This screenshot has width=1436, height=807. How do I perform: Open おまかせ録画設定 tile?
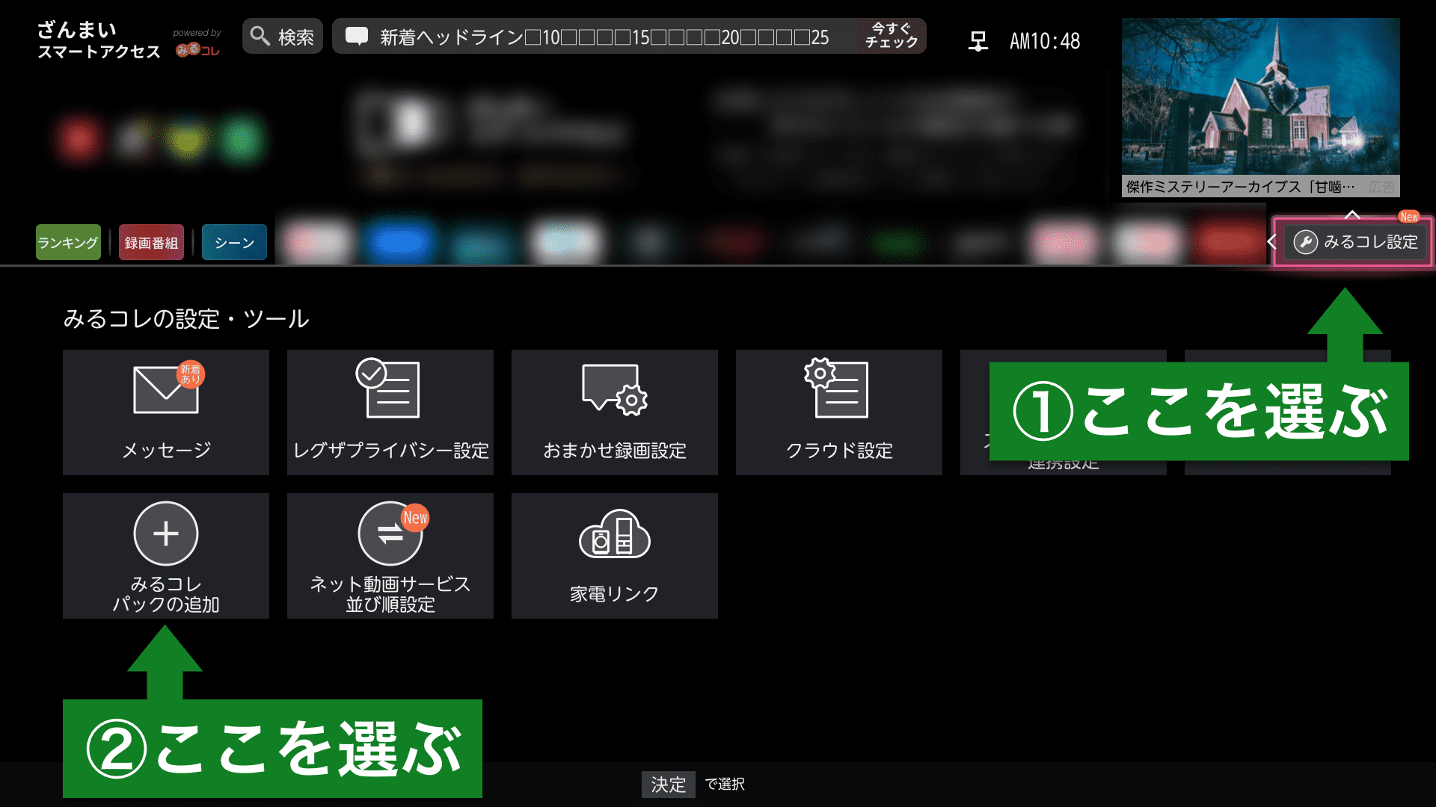pyautogui.click(x=614, y=412)
